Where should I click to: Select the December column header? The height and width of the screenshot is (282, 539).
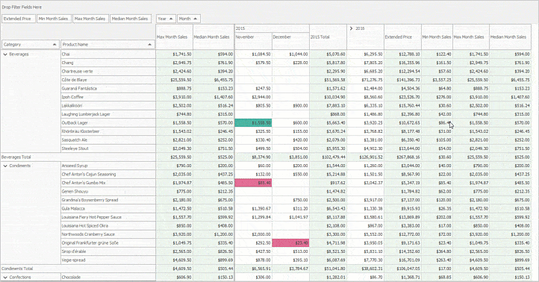click(290, 41)
